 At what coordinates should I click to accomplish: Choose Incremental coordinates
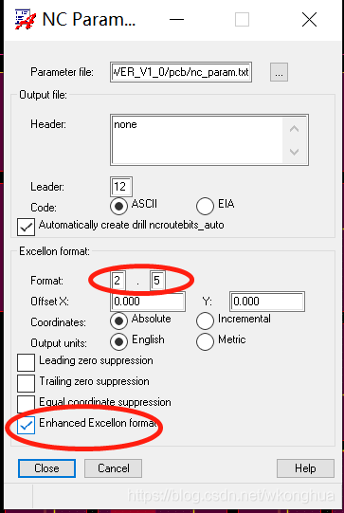pos(205,321)
